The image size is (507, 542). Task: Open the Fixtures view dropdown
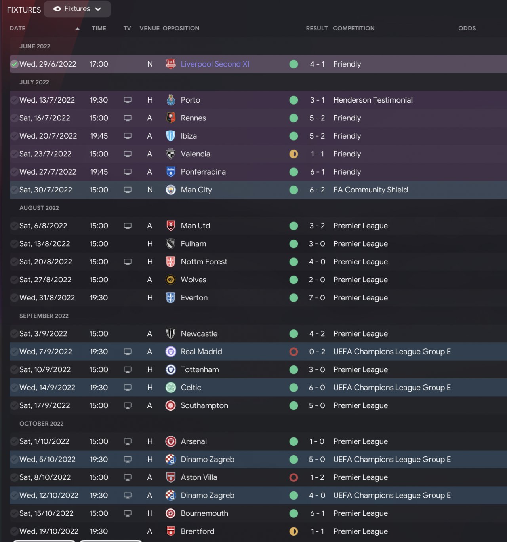coord(77,9)
